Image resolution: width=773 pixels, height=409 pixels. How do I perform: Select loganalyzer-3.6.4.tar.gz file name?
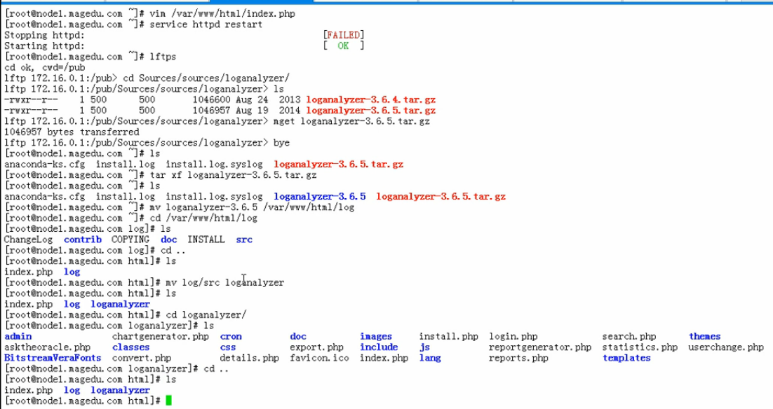(371, 100)
